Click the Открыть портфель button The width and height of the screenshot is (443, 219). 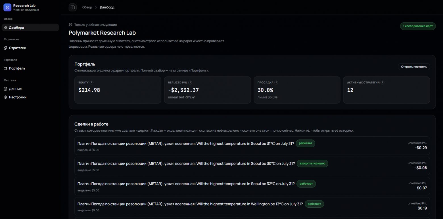414,67
